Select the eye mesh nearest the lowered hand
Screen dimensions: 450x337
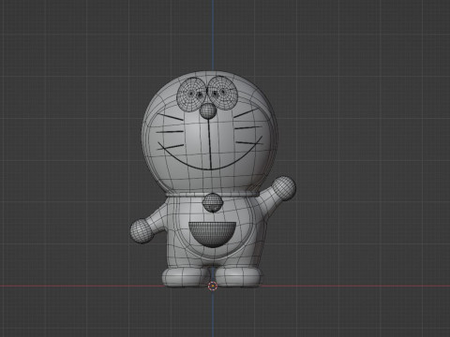tap(192, 94)
